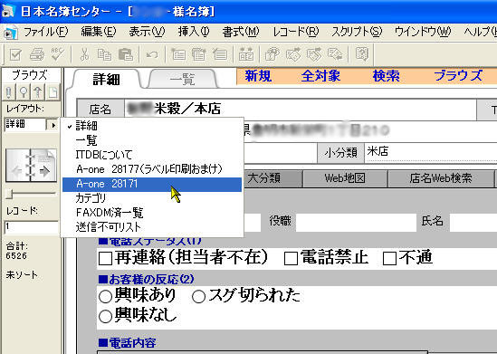This screenshot has height=354, width=497.
Task: Select the 興味あり radio button
Action: pos(105,297)
